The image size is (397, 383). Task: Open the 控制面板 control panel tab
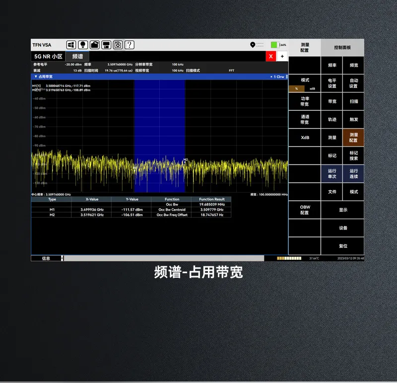point(342,48)
